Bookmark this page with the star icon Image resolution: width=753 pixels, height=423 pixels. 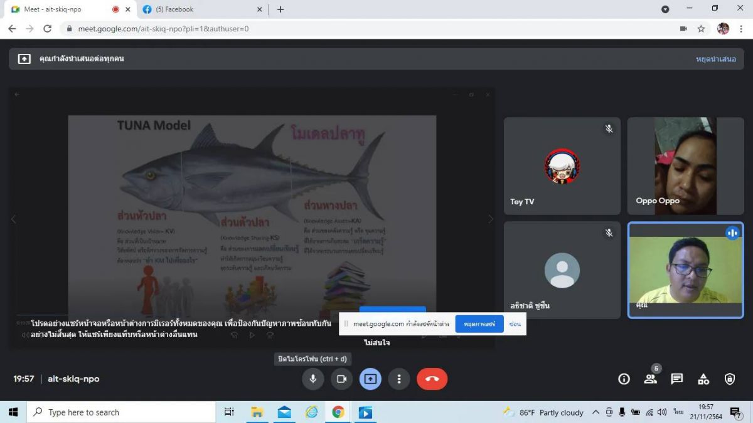(701, 29)
